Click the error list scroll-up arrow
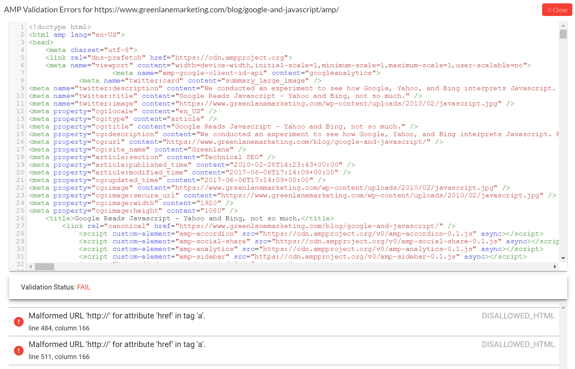The height and width of the screenshot is (369, 575). point(563,307)
